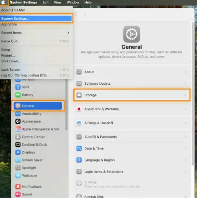Click the Displays sidebar icon

[18, 152]
